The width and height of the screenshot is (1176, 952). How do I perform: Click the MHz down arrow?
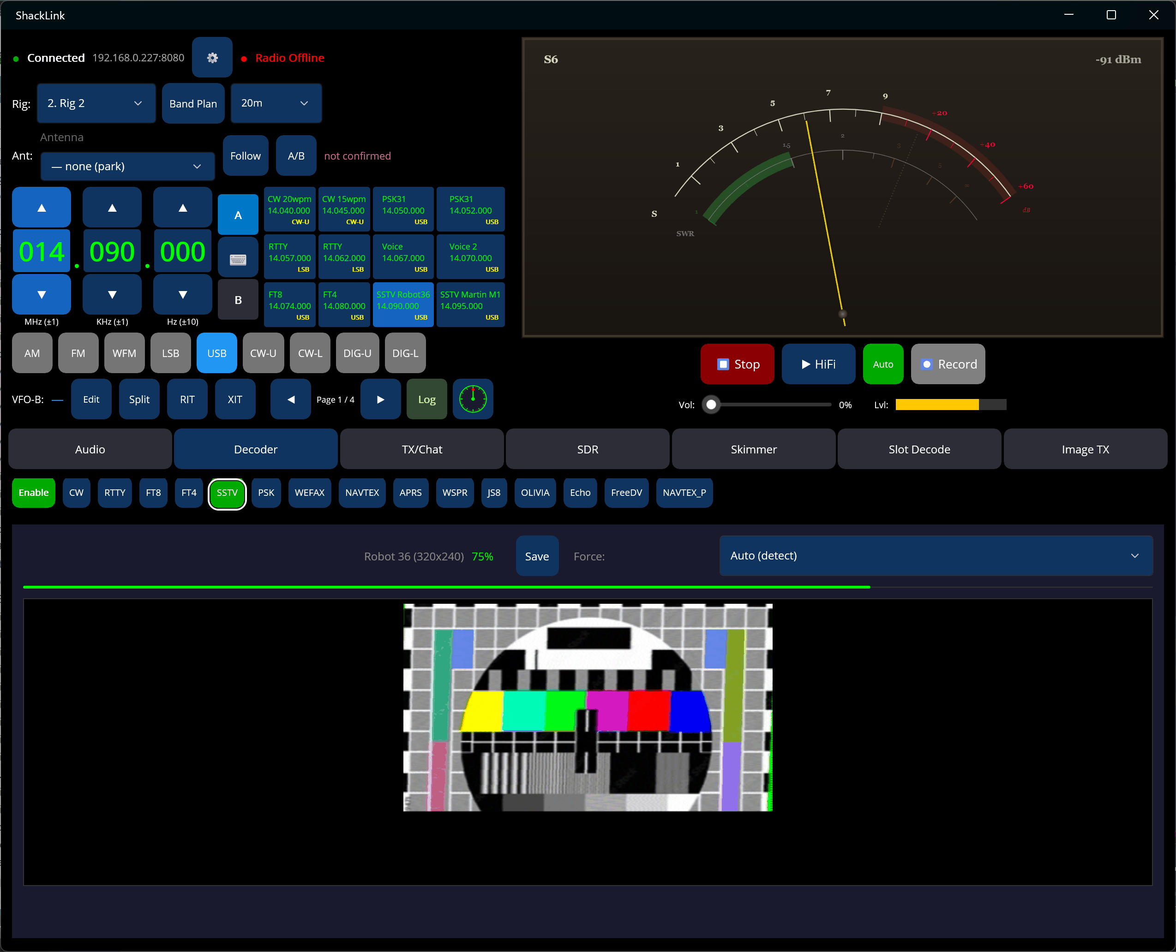pos(42,294)
